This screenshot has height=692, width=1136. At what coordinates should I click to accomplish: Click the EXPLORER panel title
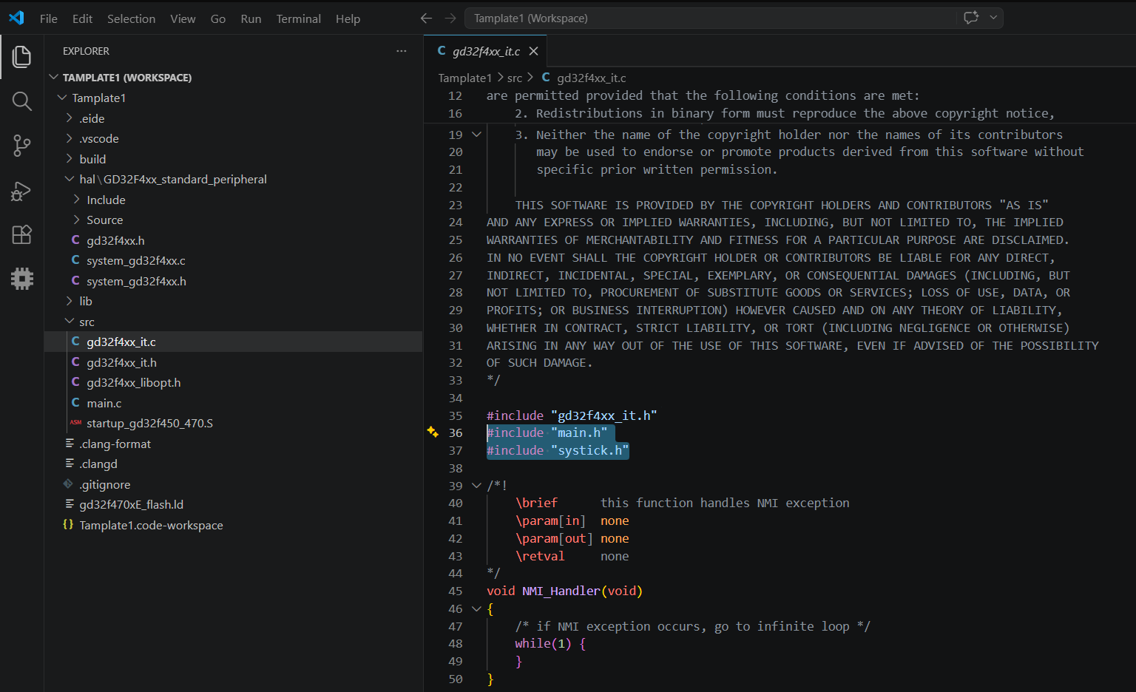(x=86, y=51)
